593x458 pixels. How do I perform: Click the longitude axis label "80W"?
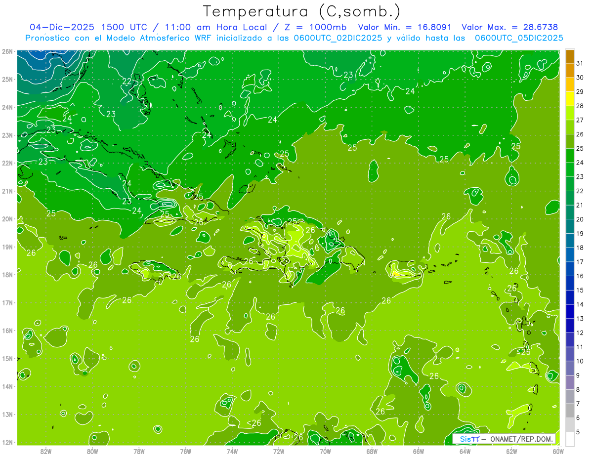[x=92, y=451]
